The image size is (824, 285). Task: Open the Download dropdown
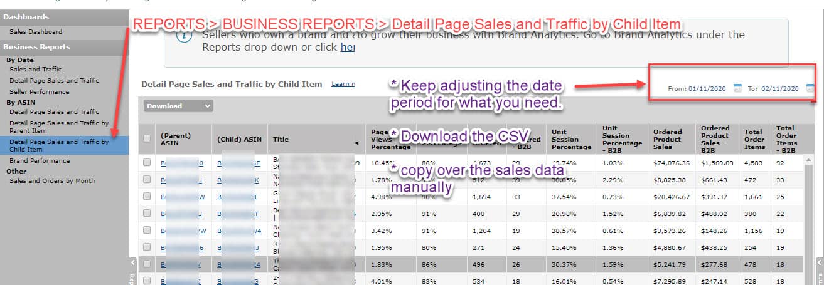click(178, 106)
